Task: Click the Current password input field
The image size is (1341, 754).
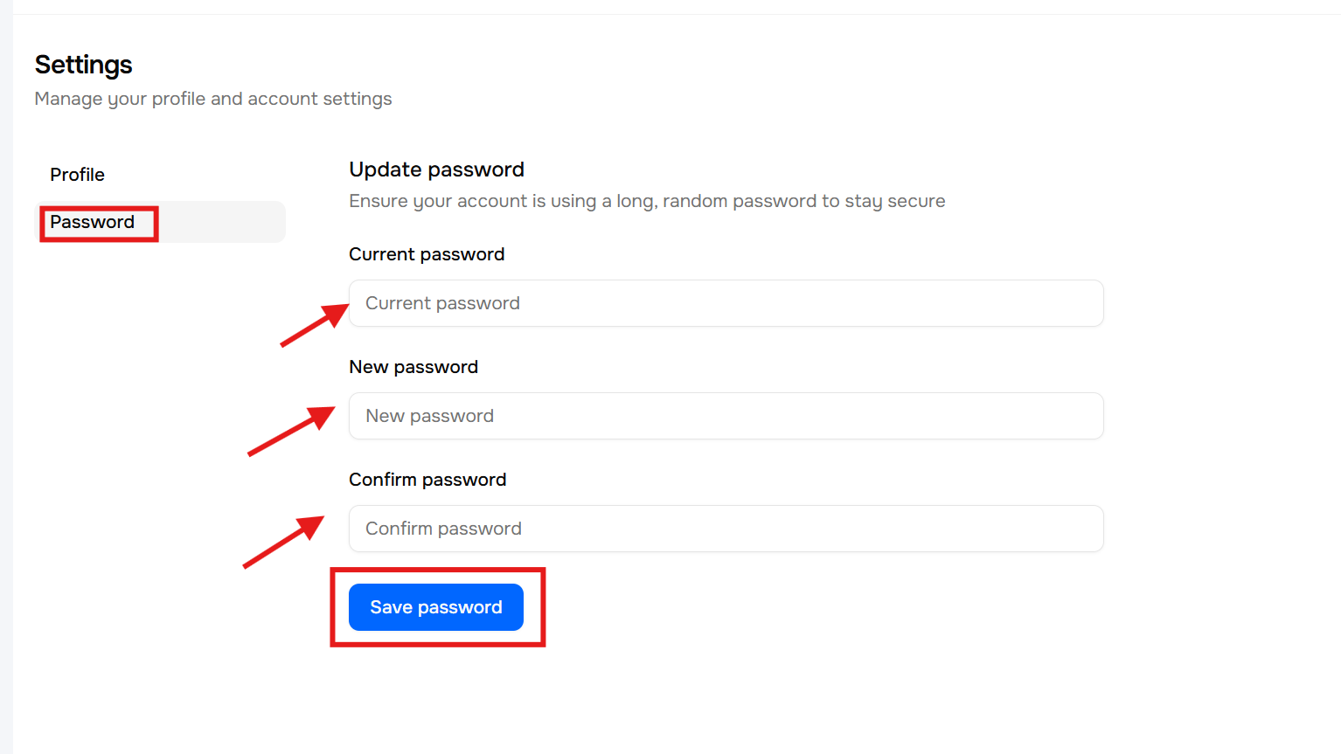Action: pyautogui.click(x=726, y=303)
